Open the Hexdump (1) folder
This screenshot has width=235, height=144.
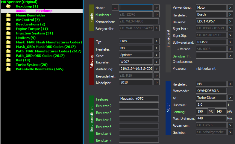[27, 6]
